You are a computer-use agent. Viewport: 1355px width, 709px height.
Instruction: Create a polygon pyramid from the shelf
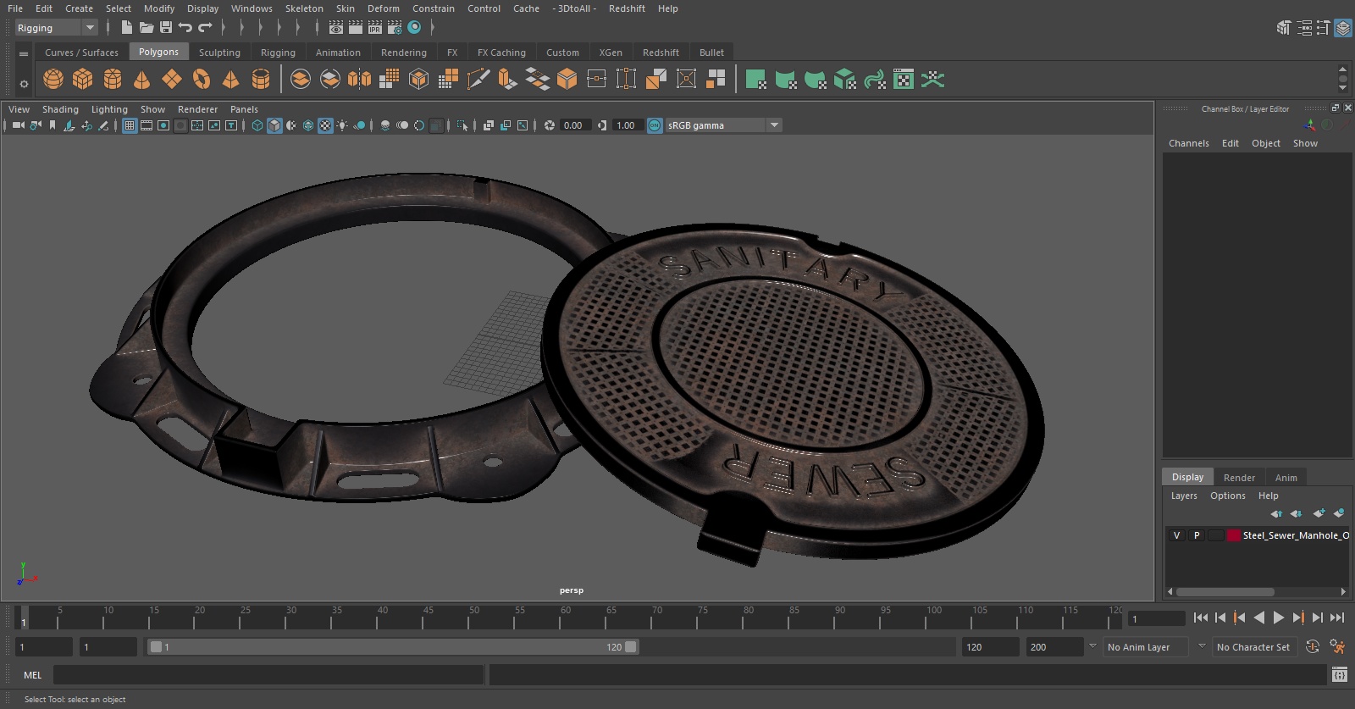pyautogui.click(x=230, y=80)
